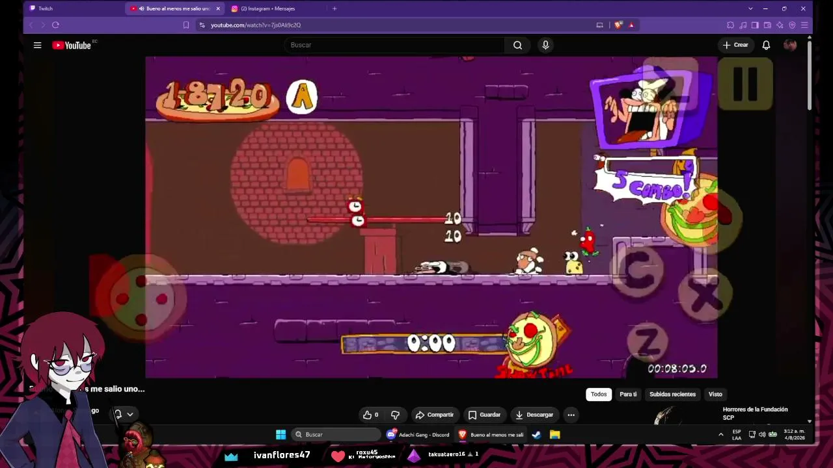Screen dimensions: 833x468
Task: Select the Visto filter chip
Action: coord(715,394)
